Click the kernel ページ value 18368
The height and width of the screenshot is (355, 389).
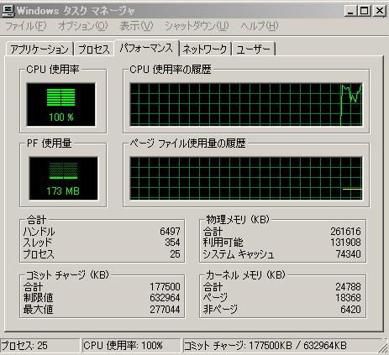tap(348, 298)
